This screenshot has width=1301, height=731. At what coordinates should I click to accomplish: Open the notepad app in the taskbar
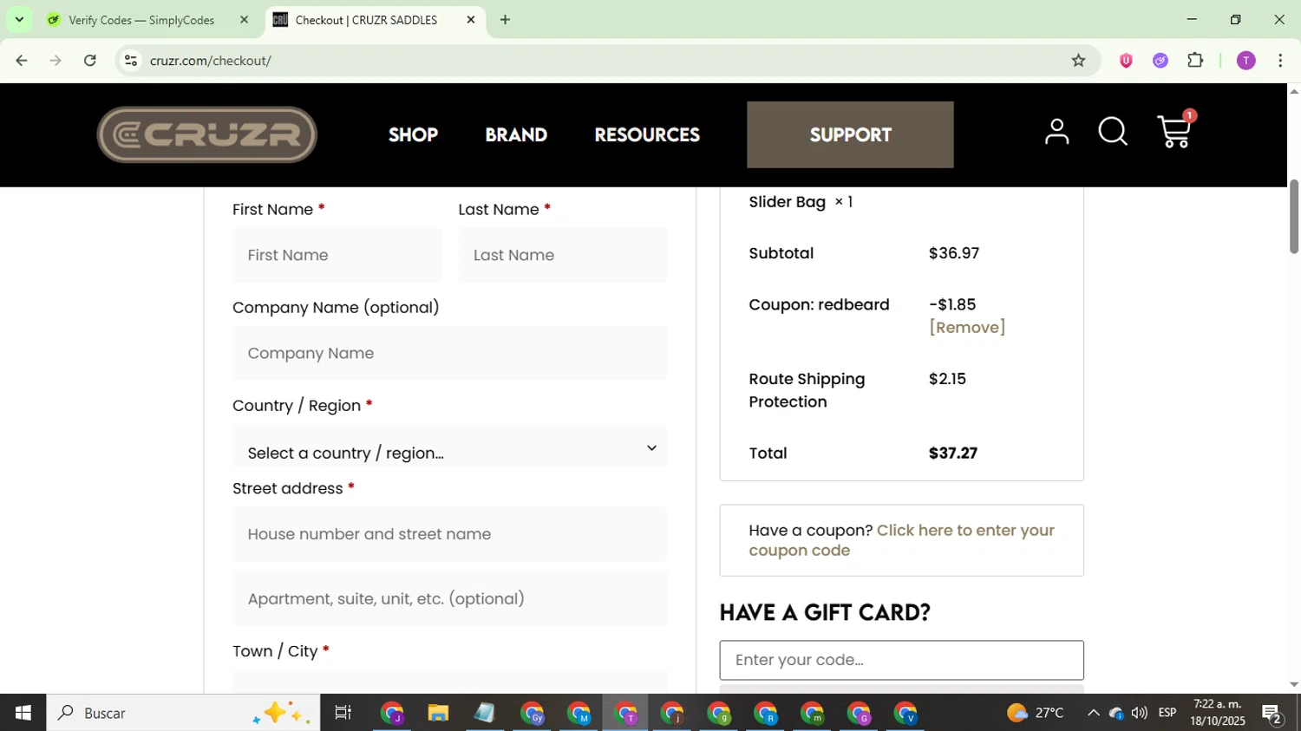click(x=484, y=713)
